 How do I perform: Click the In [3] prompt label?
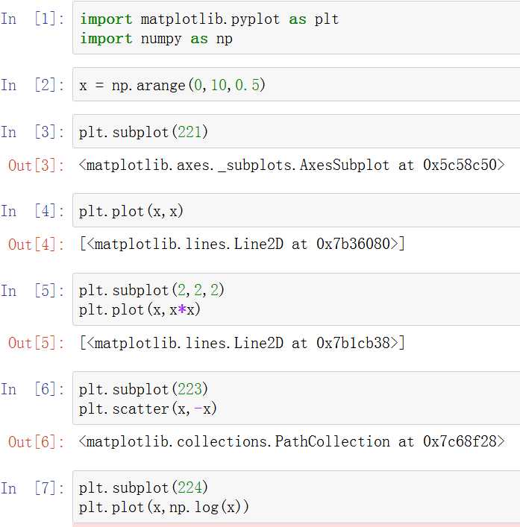tap(32, 132)
